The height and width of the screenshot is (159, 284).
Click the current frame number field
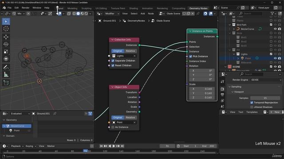click(x=167, y=146)
